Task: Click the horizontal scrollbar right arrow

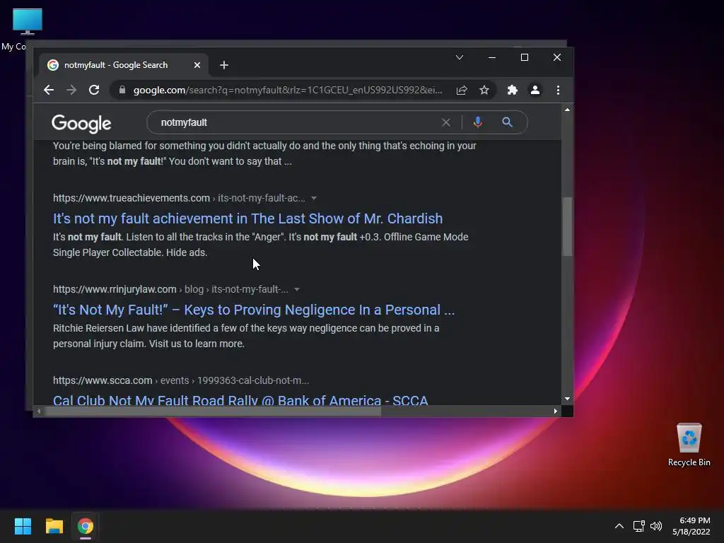Action: tap(556, 411)
